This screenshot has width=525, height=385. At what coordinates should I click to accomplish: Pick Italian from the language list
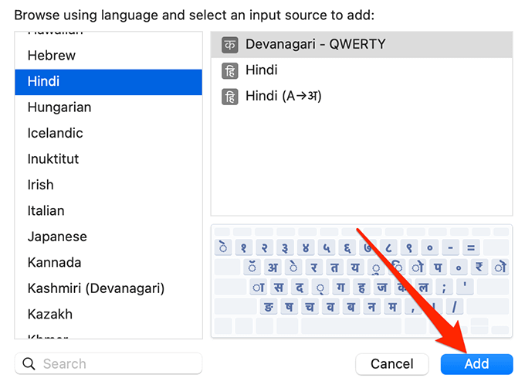pos(46,211)
